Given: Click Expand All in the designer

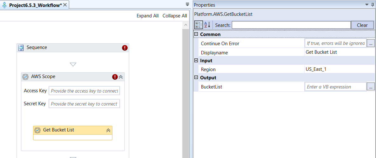Looking at the screenshot, I should [147, 16].
